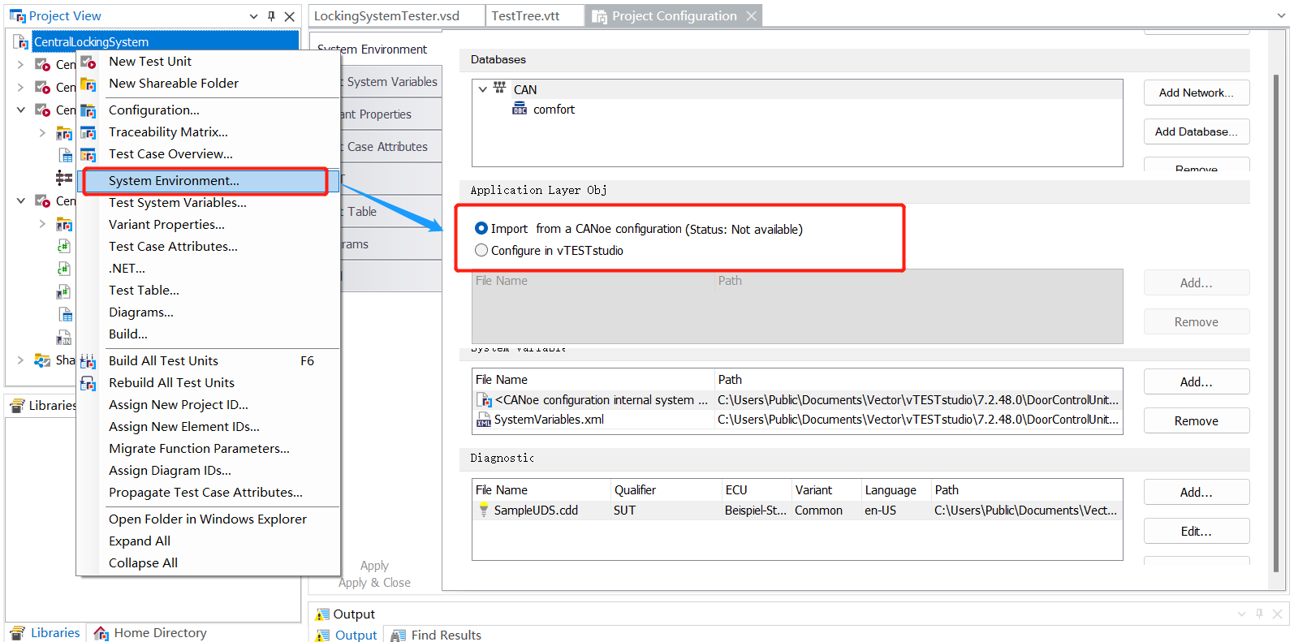Click the Configuration menu entry icon
This screenshot has width=1294, height=642.
tap(88, 110)
